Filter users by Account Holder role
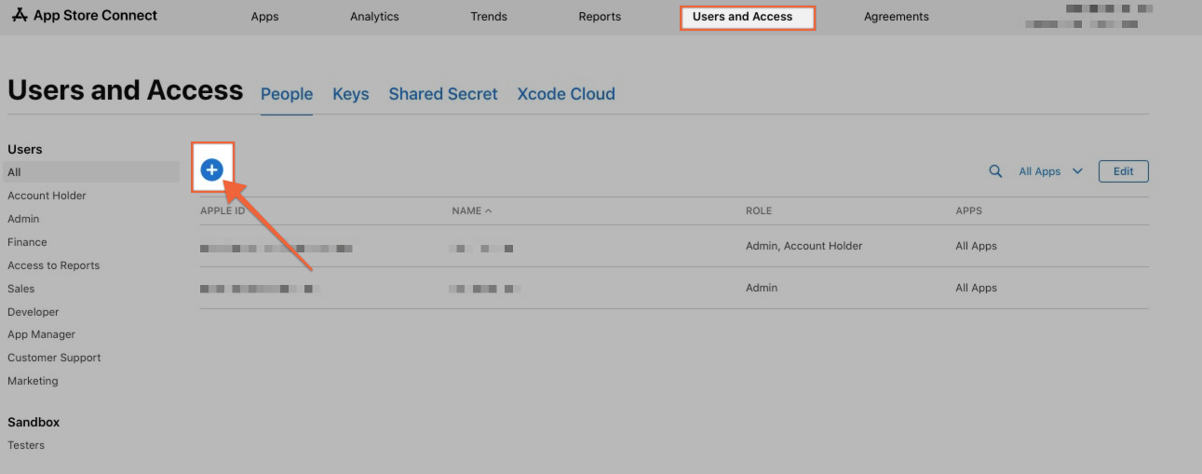The image size is (1202, 474). [x=47, y=196]
